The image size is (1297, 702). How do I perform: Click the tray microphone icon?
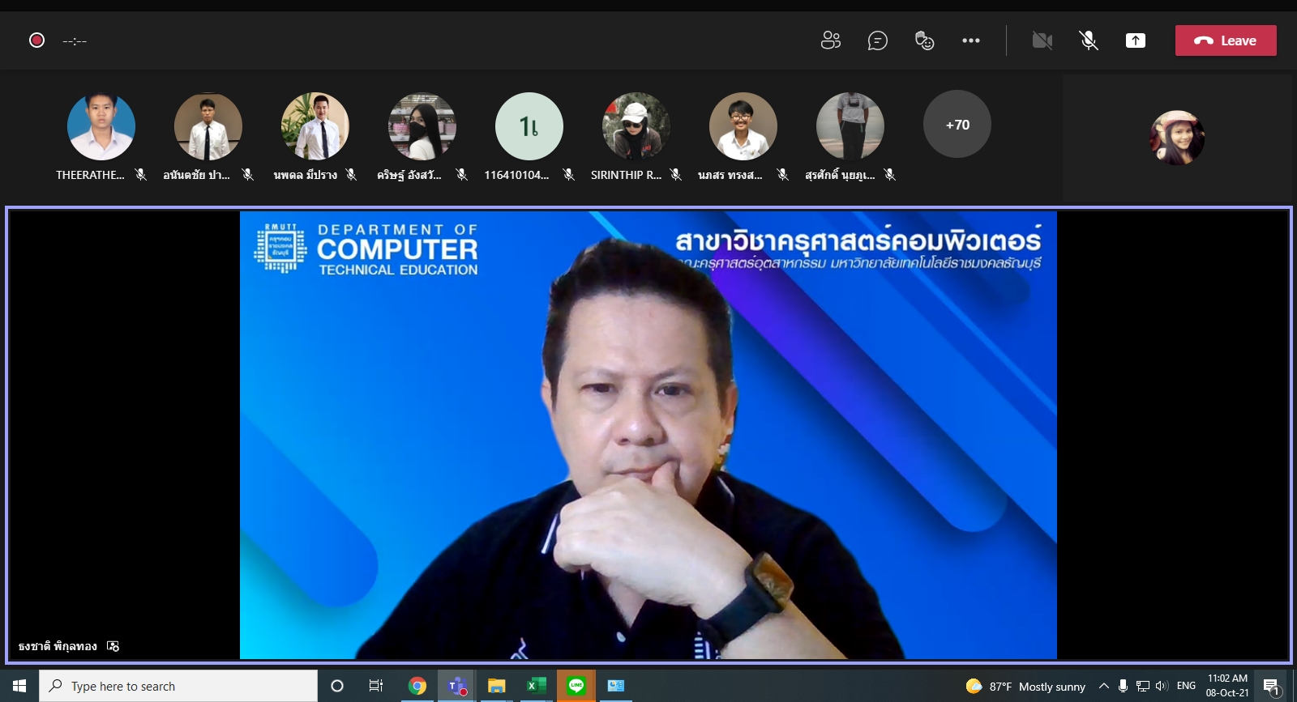coord(1123,686)
